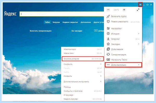Switch to the 'Загрузки' tab
The height and width of the screenshot is (103, 156).
(x=56, y=22)
